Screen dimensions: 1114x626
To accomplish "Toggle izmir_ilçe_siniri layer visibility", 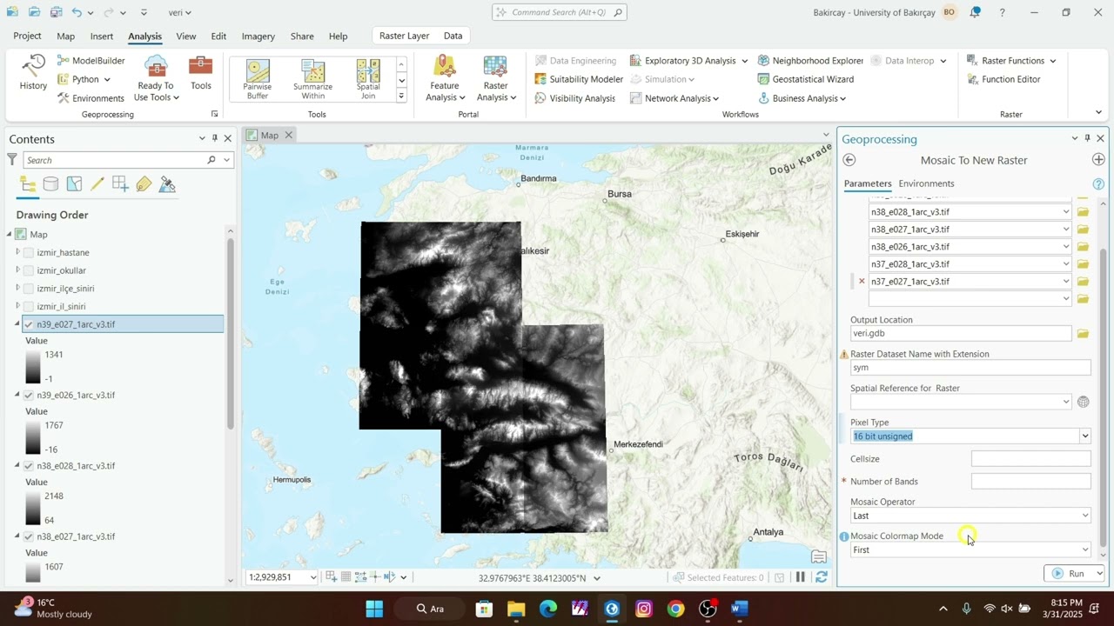I will point(29,289).
